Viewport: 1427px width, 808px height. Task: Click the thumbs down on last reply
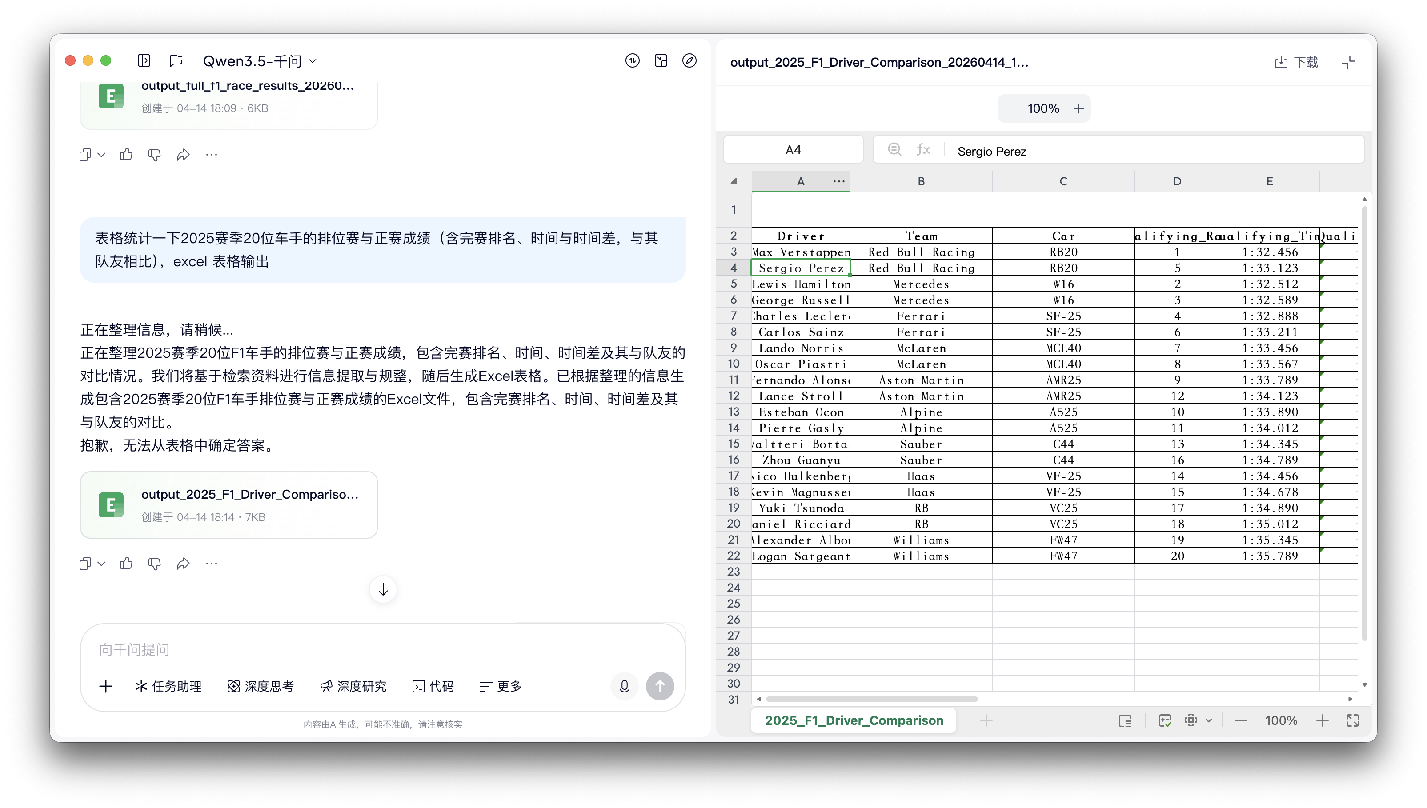[154, 563]
